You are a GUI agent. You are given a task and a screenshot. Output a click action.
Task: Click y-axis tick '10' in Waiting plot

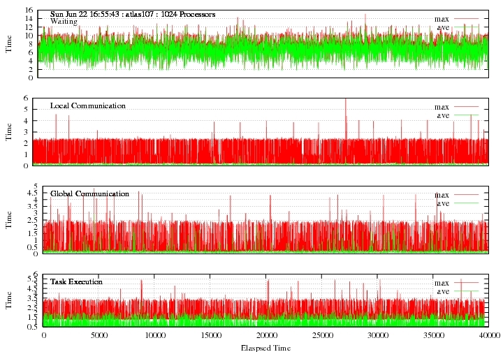pos(29,36)
